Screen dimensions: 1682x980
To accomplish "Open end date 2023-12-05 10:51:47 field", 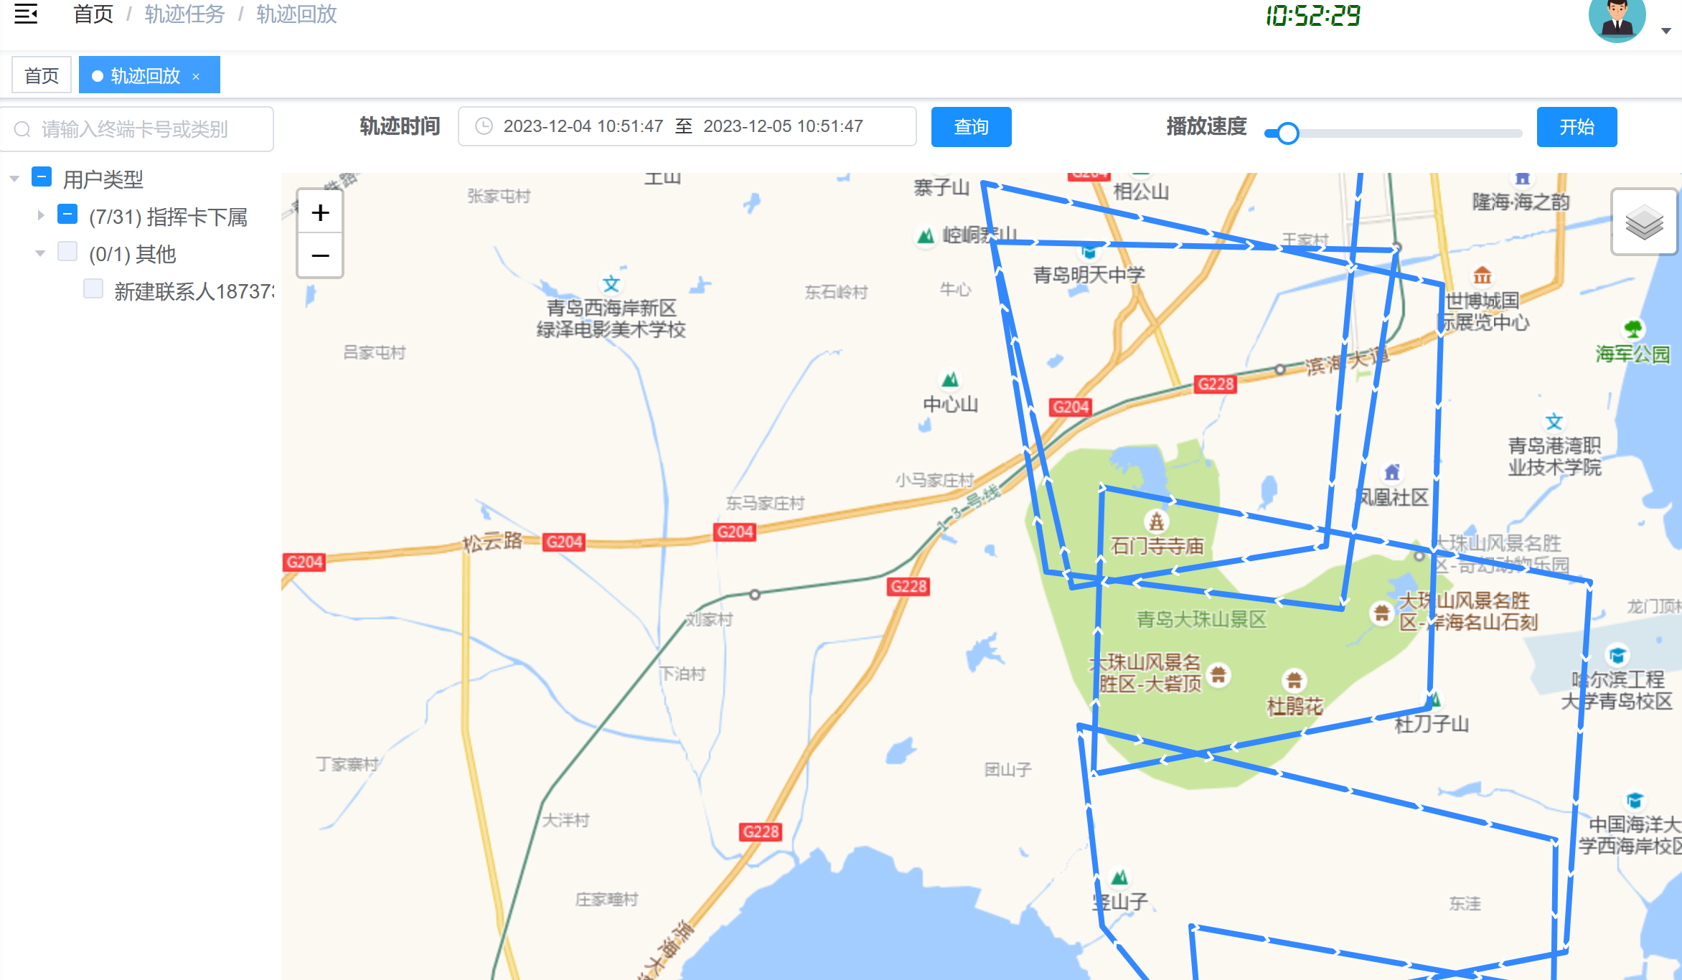I will pos(783,126).
